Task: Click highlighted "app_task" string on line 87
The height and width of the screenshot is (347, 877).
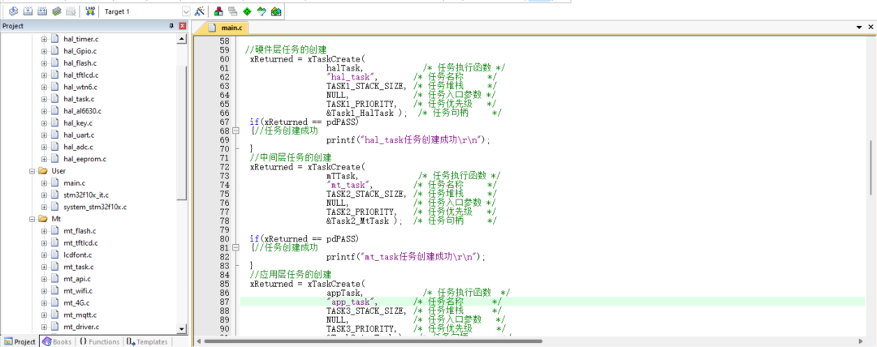Action: pos(352,302)
